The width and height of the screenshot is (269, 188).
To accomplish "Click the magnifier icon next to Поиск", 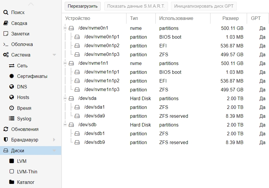I will tap(6, 12).
